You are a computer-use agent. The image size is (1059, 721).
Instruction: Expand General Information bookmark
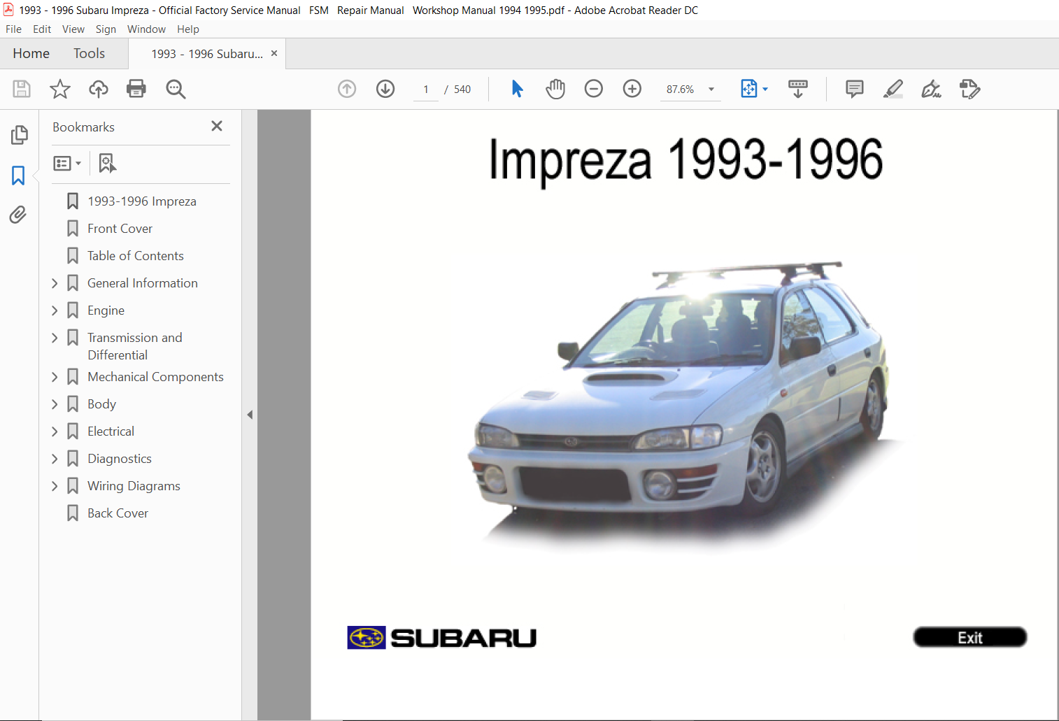[x=55, y=283]
